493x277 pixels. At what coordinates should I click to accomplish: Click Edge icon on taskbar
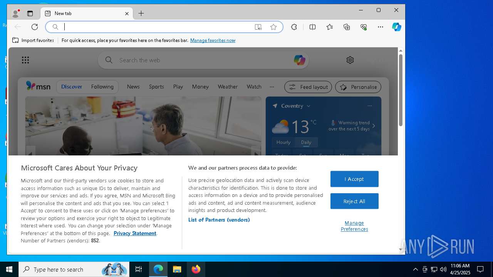pyautogui.click(x=158, y=269)
